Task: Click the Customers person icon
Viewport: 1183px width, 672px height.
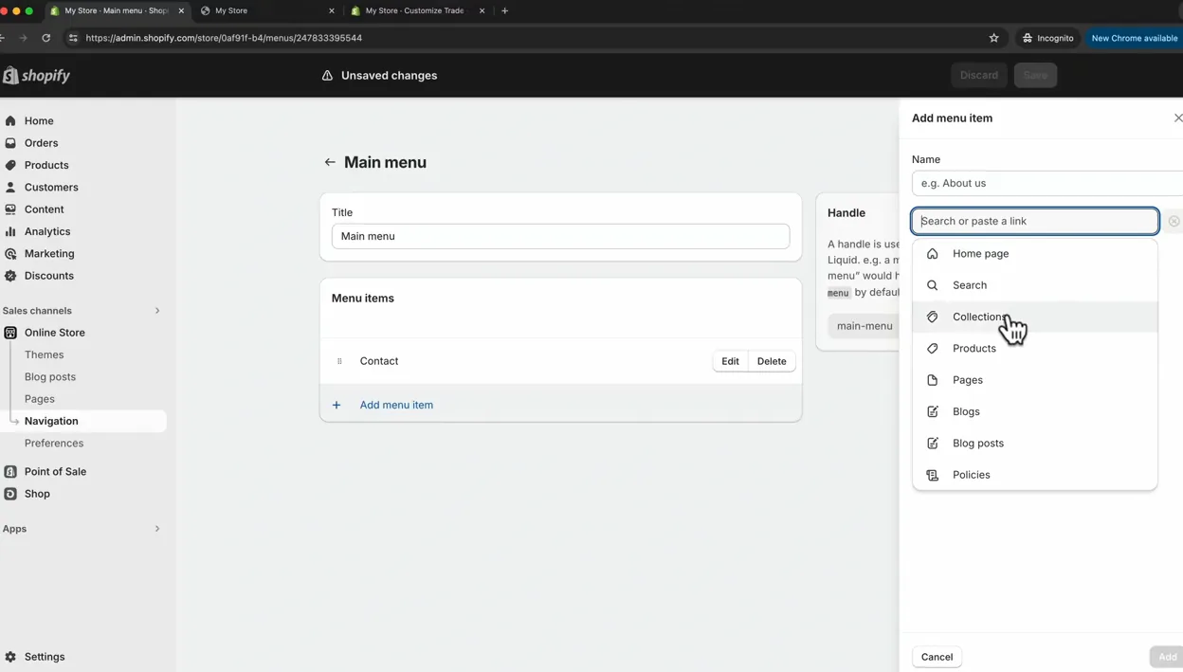Action: 10,188
